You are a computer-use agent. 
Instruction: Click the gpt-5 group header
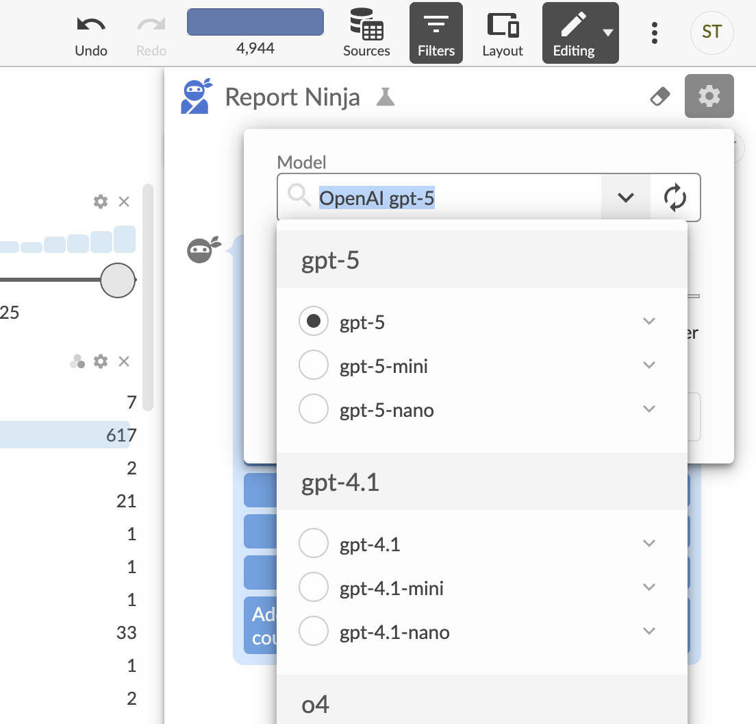481,259
